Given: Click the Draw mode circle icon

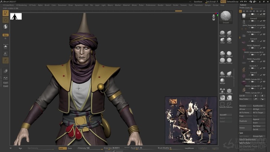Looking at the screenshot, I should pos(6,20).
